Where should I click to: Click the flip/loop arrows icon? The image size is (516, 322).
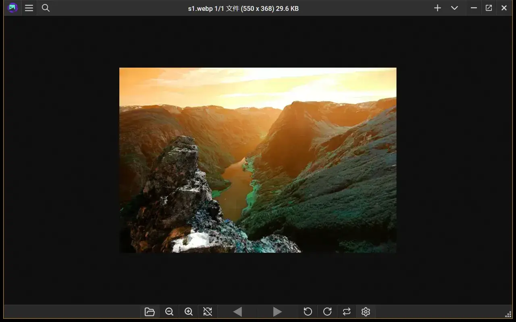(x=347, y=312)
